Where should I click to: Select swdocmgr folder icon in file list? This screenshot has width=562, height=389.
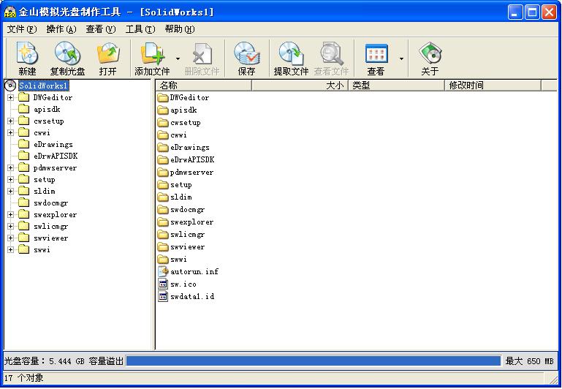pos(163,210)
